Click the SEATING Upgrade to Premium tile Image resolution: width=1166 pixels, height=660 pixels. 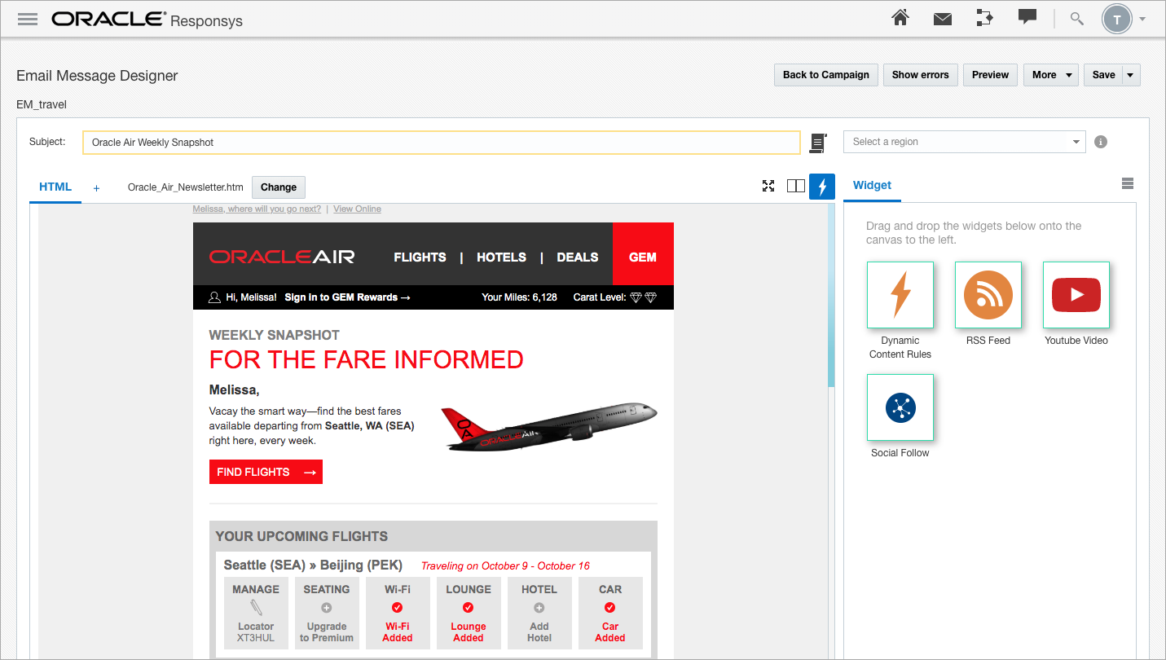click(x=327, y=613)
